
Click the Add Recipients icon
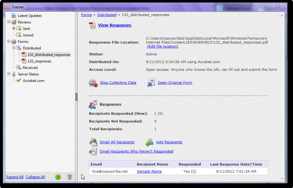coord(149,142)
